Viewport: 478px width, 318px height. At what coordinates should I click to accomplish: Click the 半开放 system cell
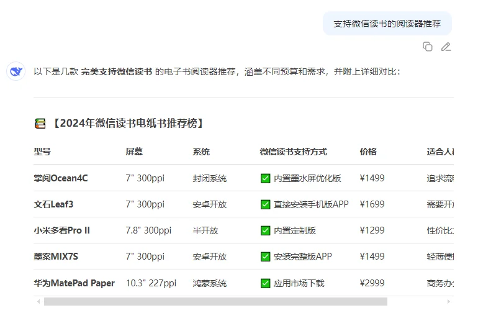point(205,230)
